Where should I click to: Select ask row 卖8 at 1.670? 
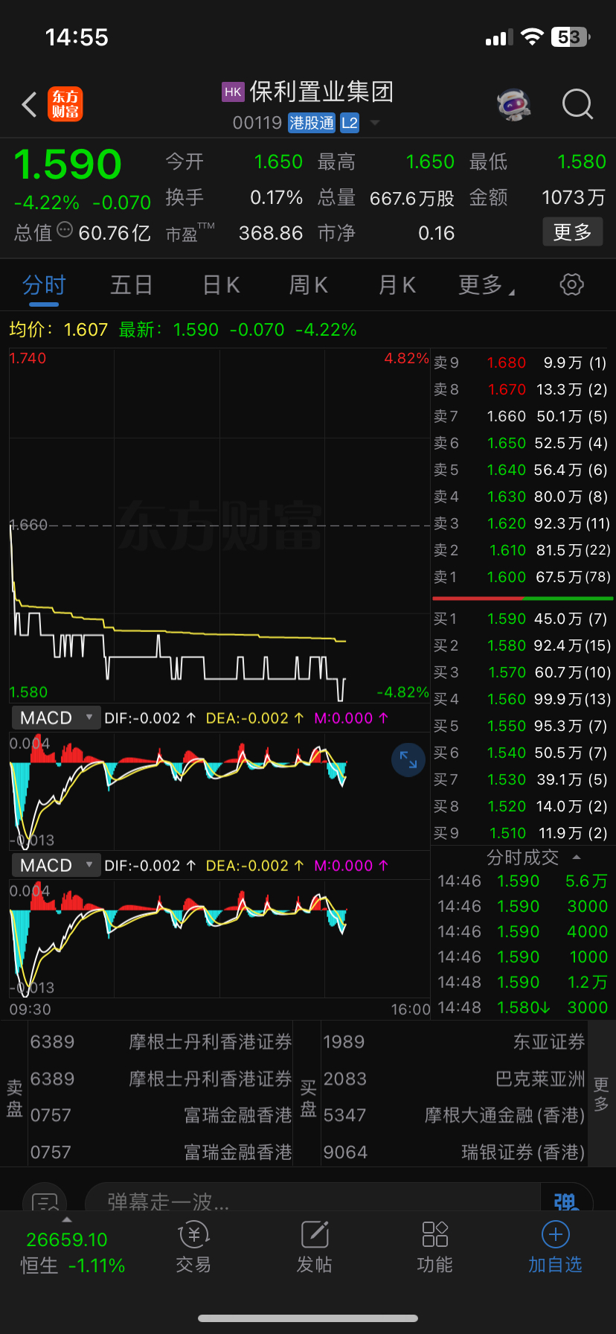point(522,389)
